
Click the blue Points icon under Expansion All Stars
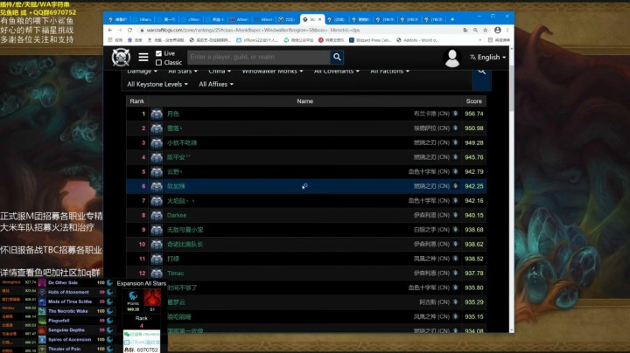133,296
